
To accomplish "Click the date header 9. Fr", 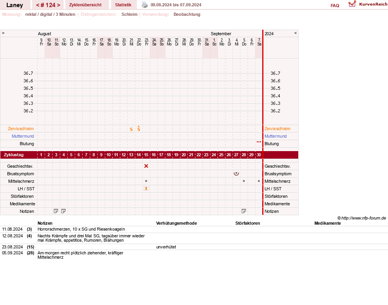I will coord(41,42).
